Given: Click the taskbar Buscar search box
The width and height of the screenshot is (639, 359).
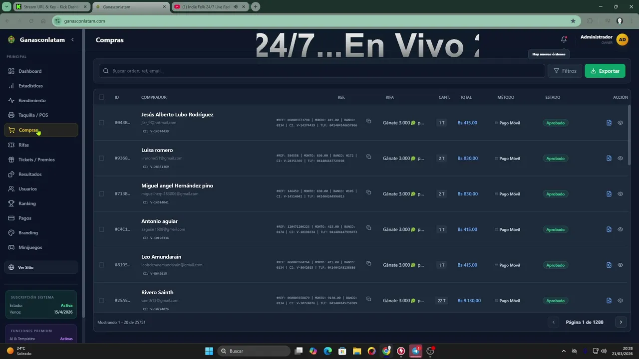Looking at the screenshot, I should pos(253,351).
